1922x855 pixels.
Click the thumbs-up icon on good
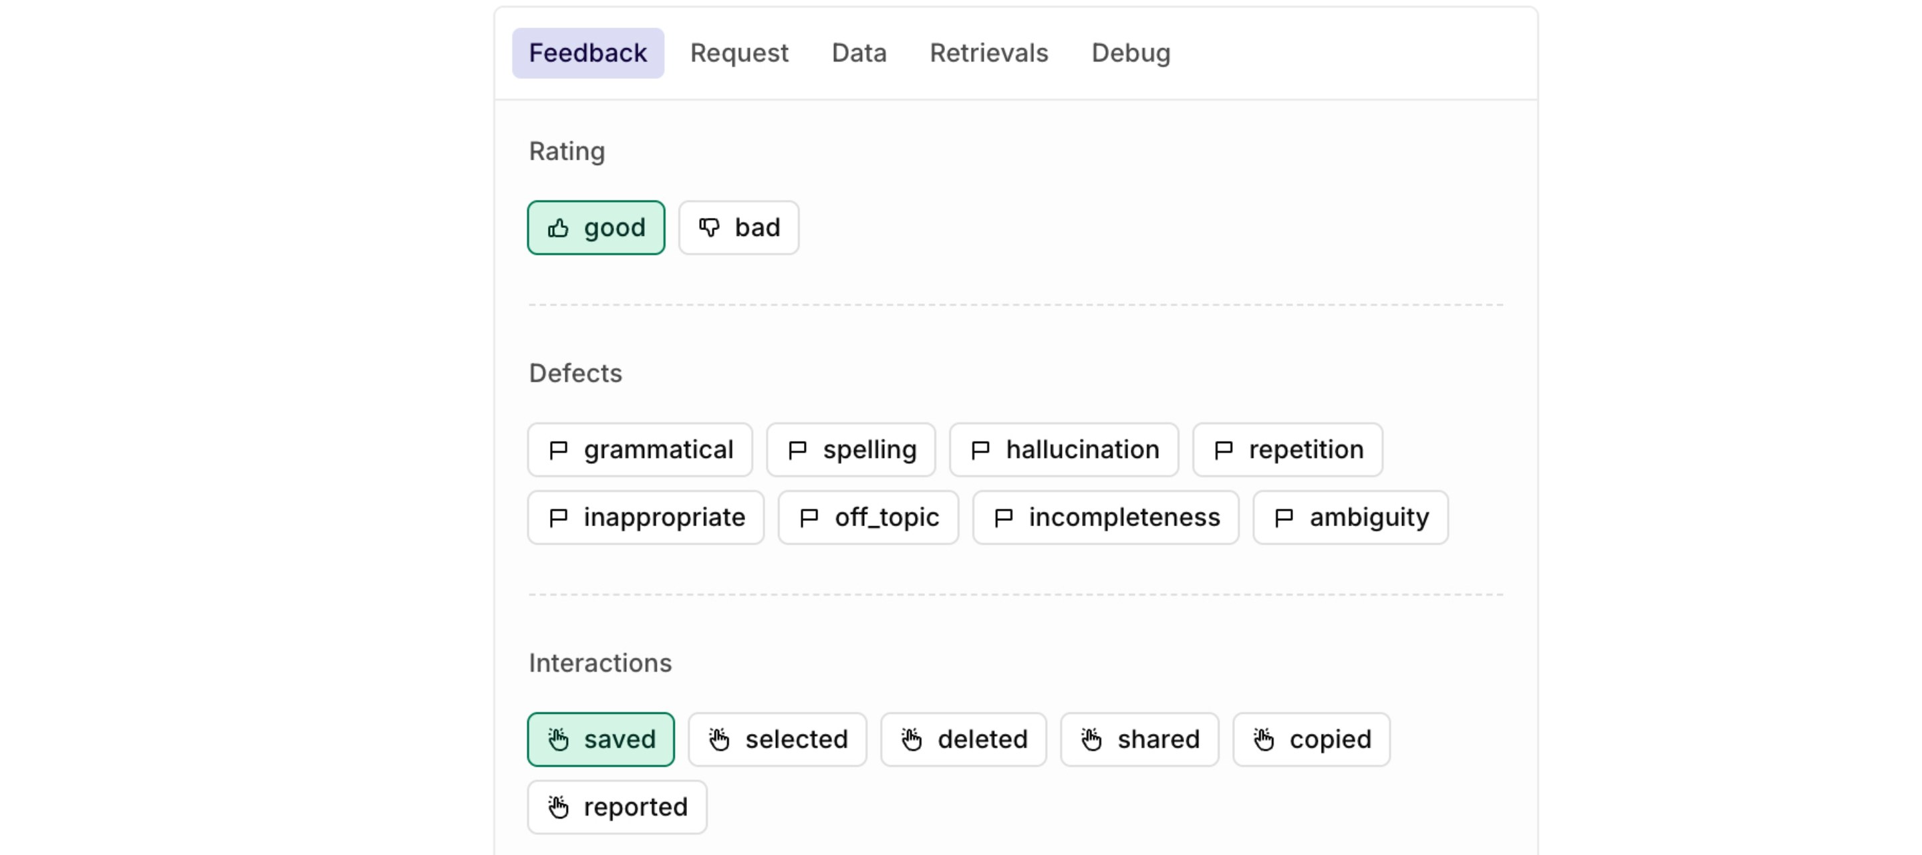558,229
